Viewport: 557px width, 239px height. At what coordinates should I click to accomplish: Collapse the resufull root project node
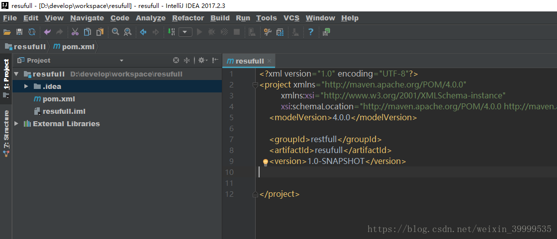[x=16, y=74]
